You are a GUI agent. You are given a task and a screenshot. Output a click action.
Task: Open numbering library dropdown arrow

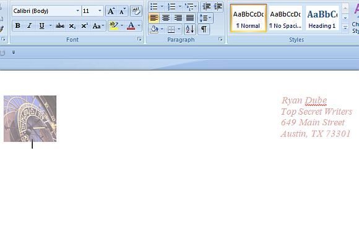tap(180, 7)
